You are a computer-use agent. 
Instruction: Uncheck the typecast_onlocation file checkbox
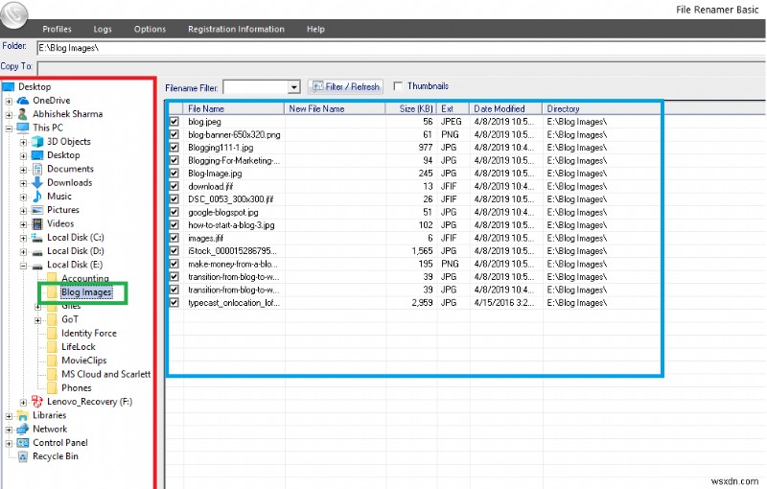pos(174,303)
